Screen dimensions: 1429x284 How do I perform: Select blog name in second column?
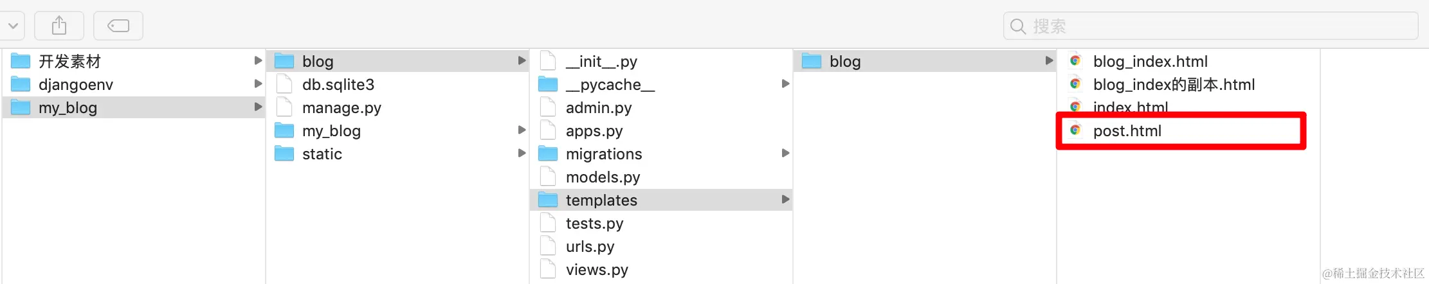(318, 61)
